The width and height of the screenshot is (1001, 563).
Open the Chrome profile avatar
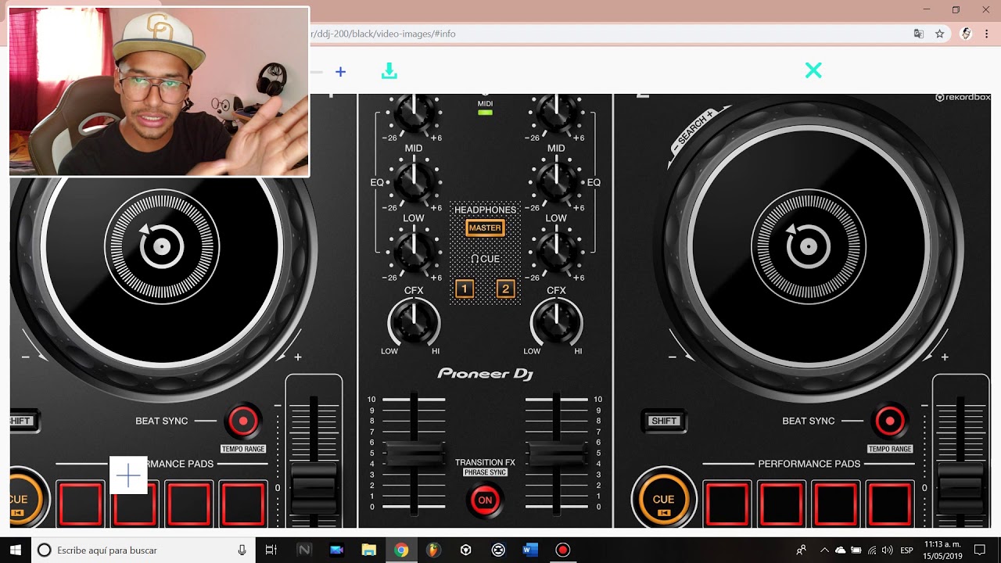pyautogui.click(x=967, y=34)
